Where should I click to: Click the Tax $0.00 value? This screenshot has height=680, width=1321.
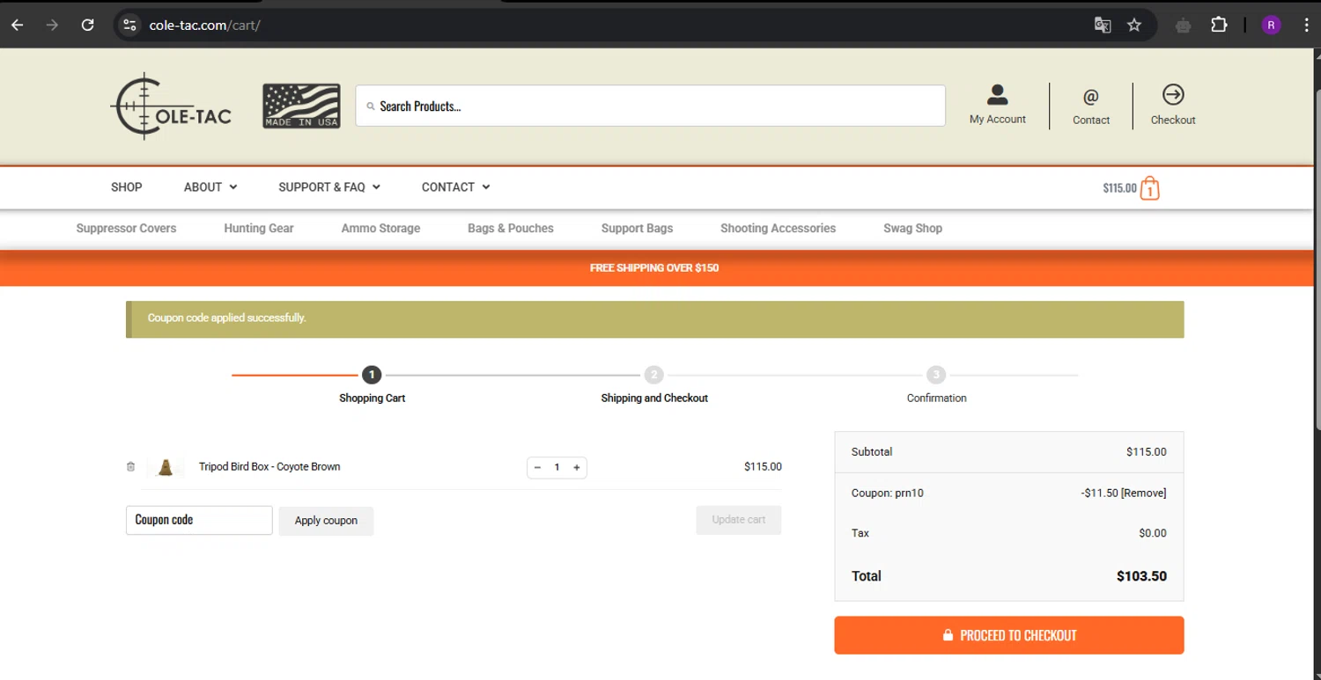[1152, 533]
